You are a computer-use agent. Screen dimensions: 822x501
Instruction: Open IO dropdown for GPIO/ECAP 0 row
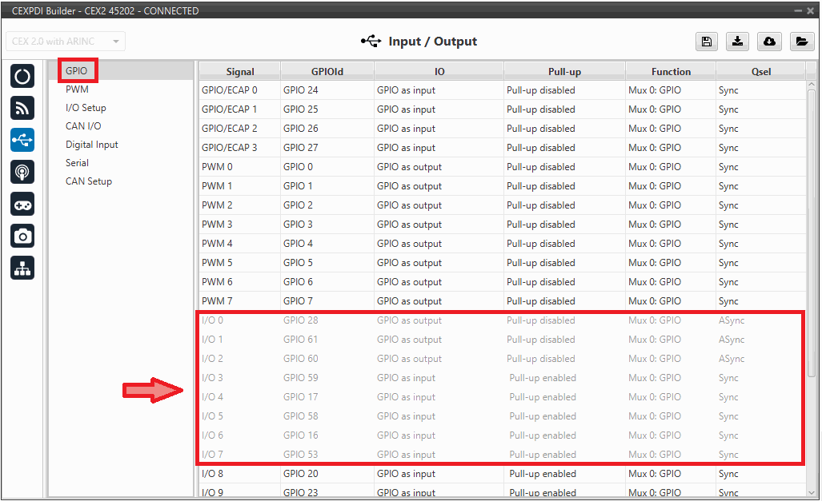click(x=439, y=90)
